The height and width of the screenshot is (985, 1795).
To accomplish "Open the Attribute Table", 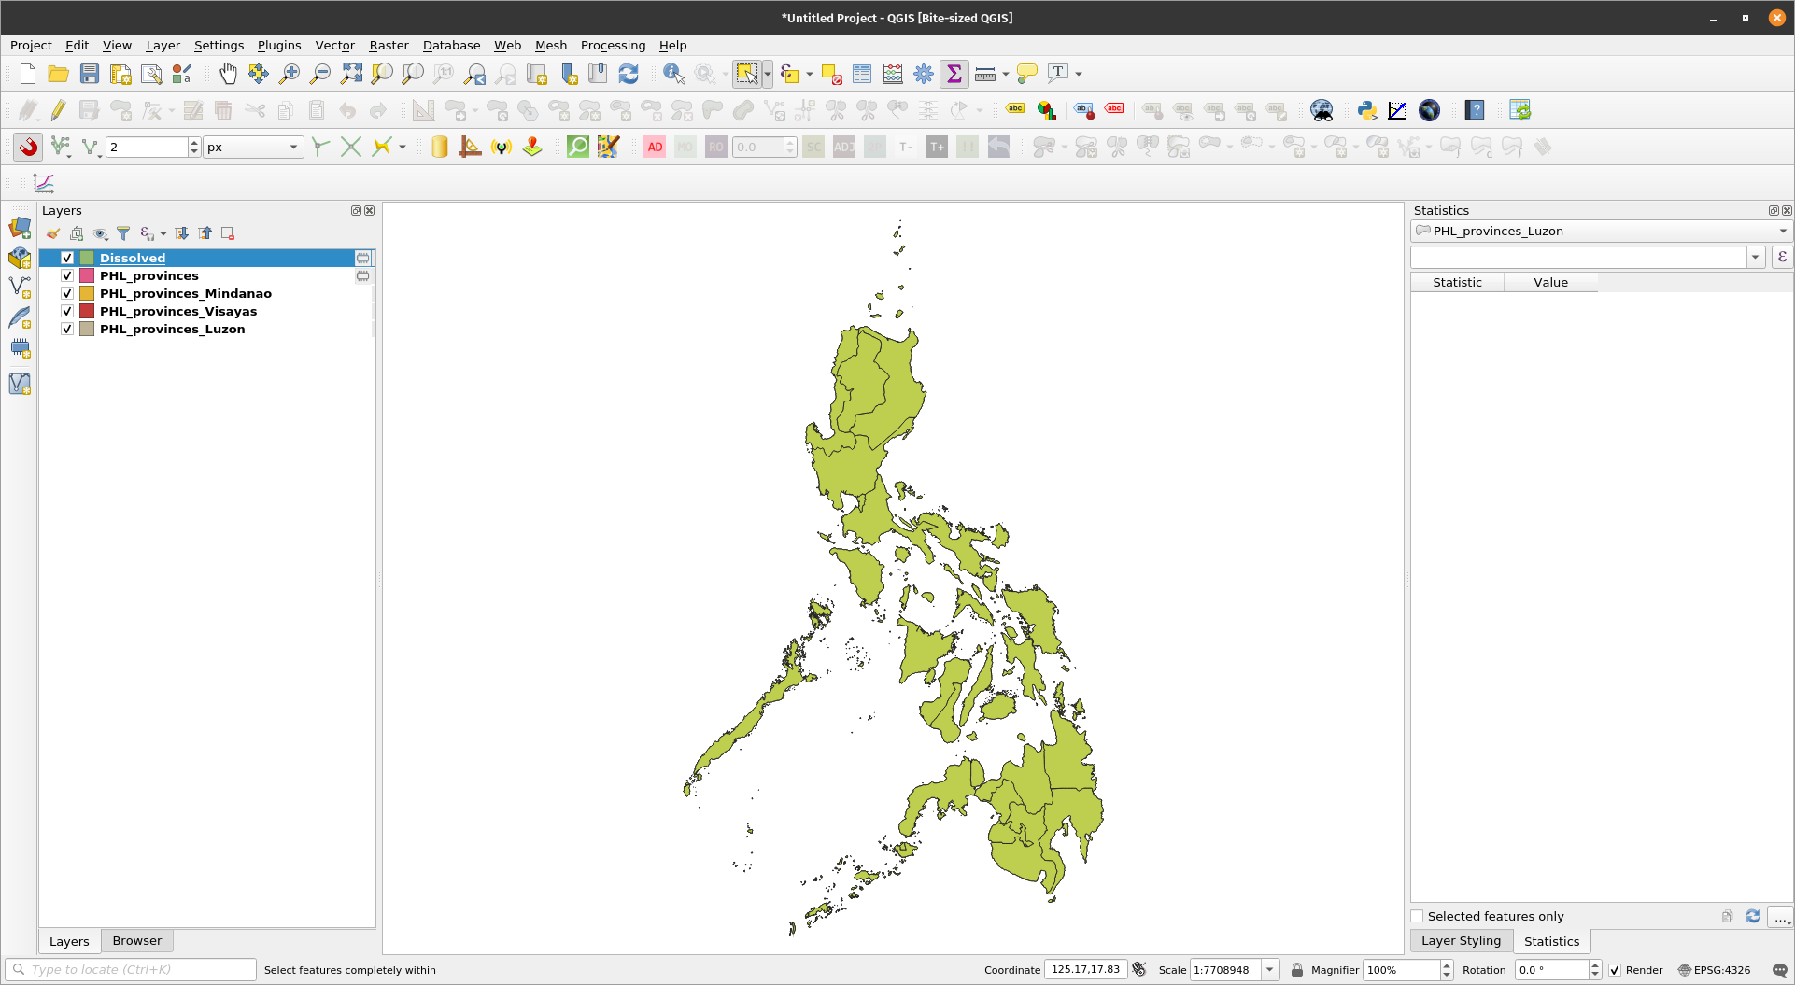I will pos(861,74).
